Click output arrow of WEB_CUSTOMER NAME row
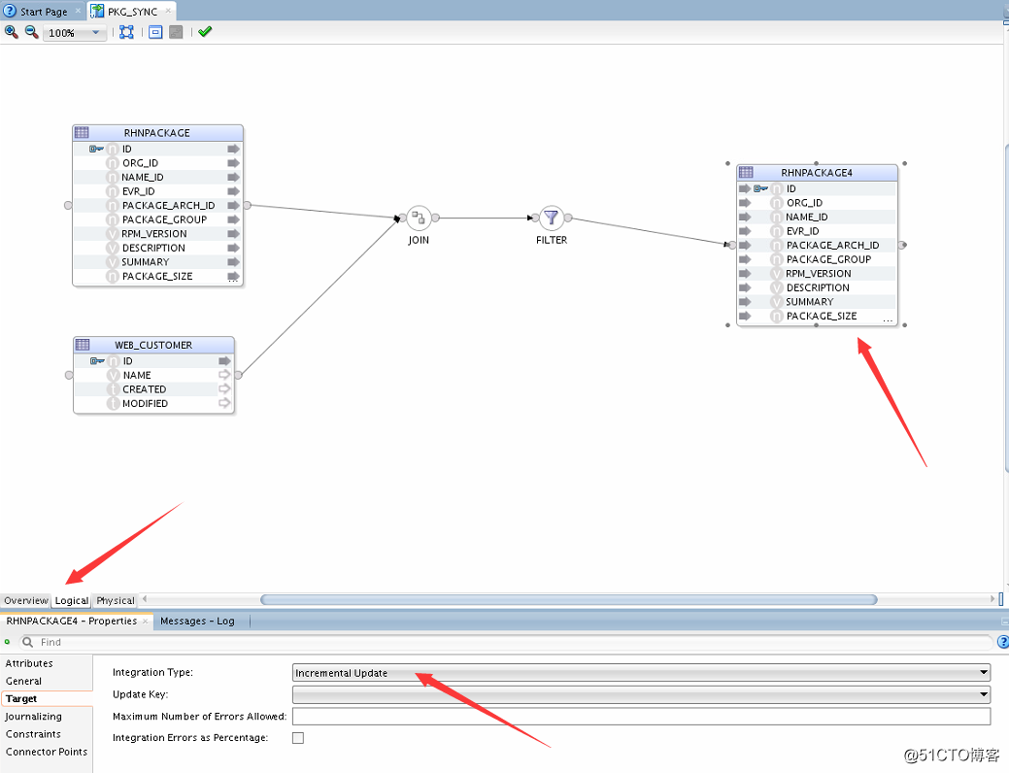This screenshot has width=1009, height=773. click(224, 375)
